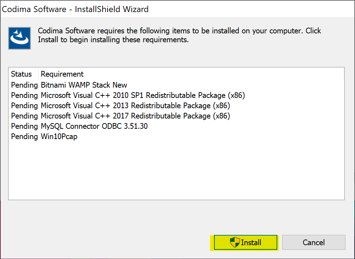The width and height of the screenshot is (355, 259).
Task: Click the Requirement column header
Action: point(62,74)
